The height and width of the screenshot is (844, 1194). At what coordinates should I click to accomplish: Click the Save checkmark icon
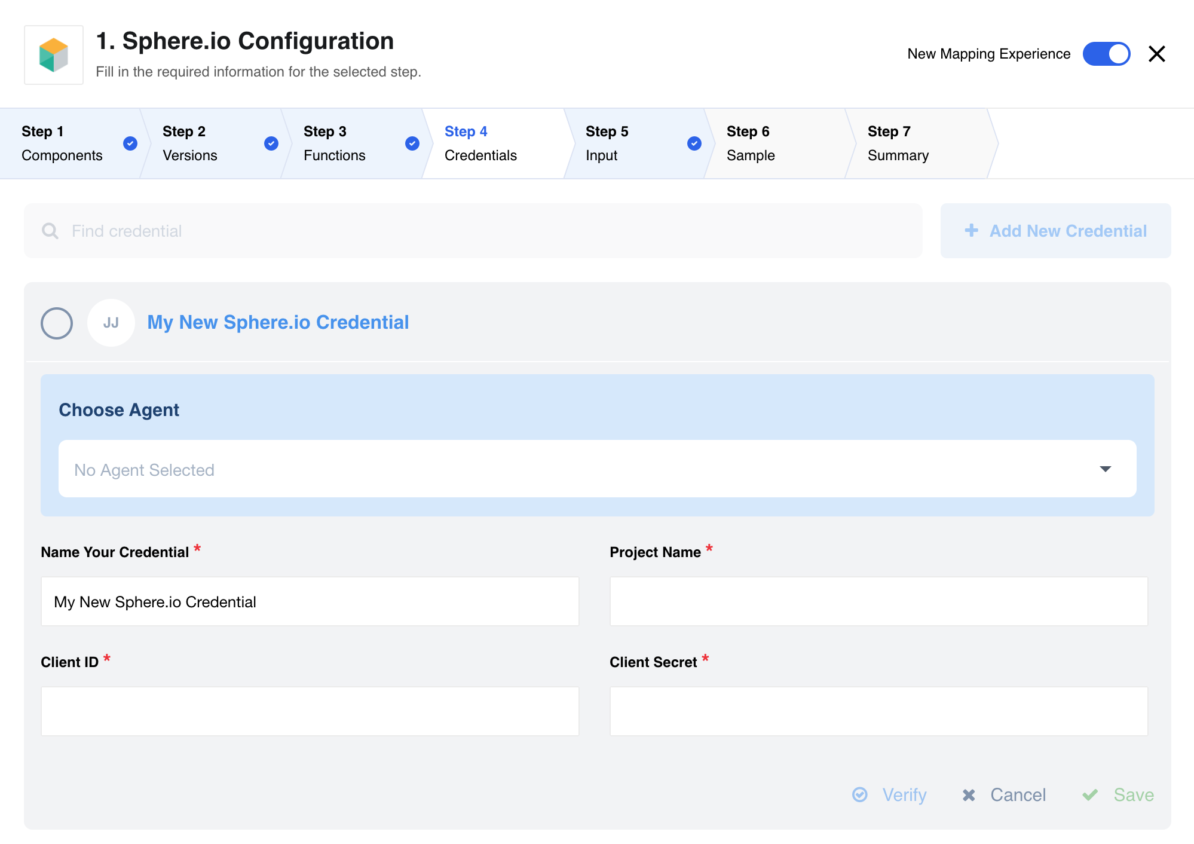point(1090,794)
